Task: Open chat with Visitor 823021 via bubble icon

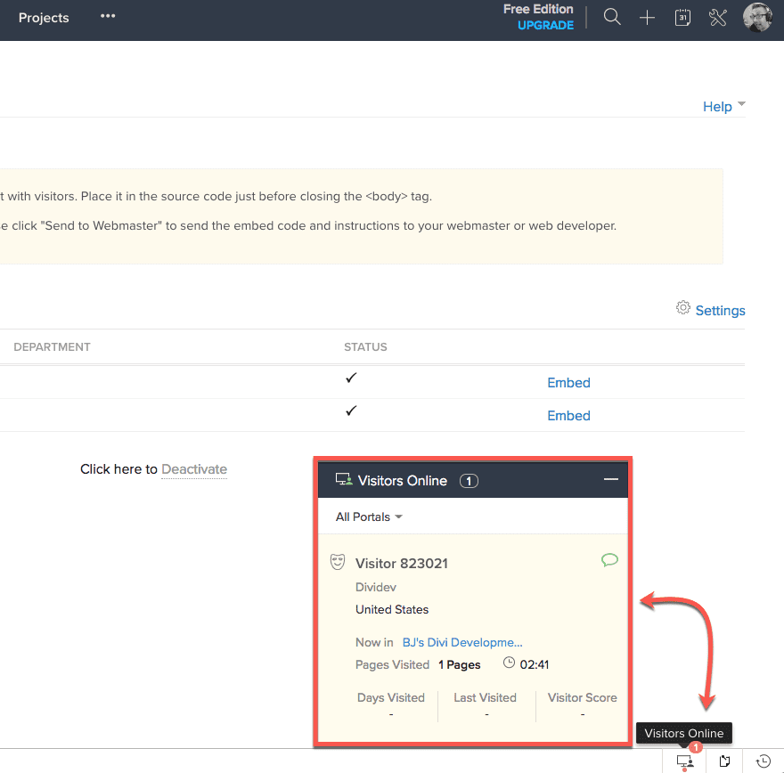Action: pyautogui.click(x=609, y=560)
